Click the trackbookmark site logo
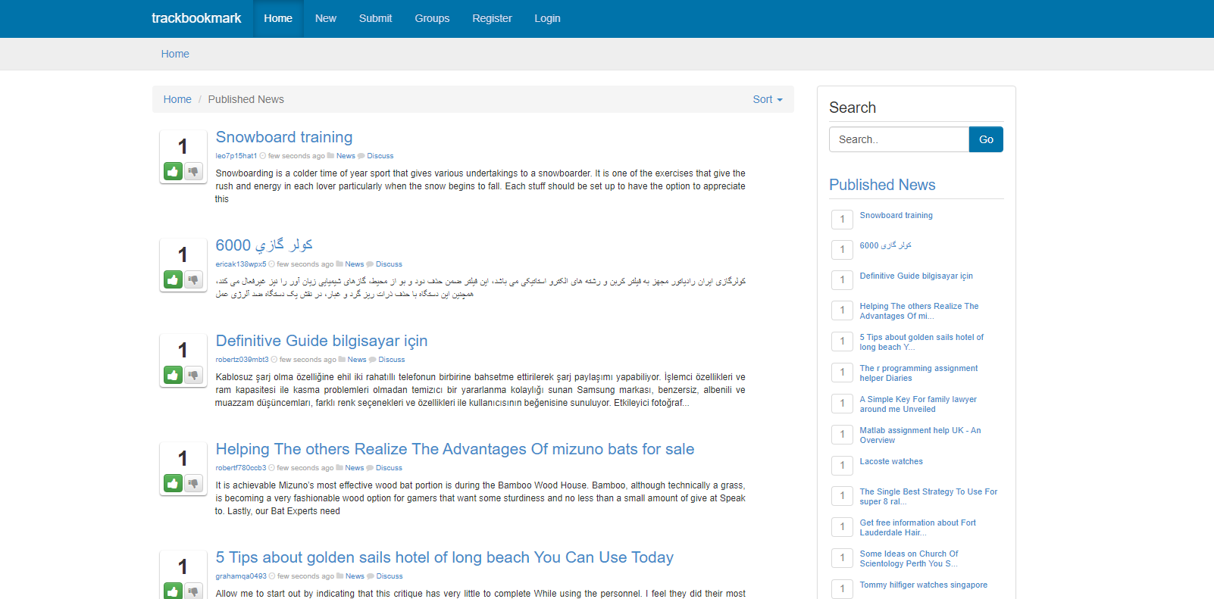 [x=196, y=18]
